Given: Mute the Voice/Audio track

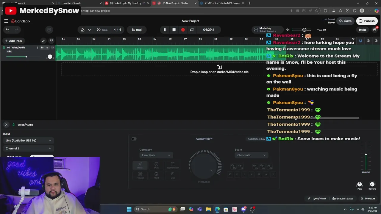Looking at the screenshot, I should pyautogui.click(x=42, y=48).
